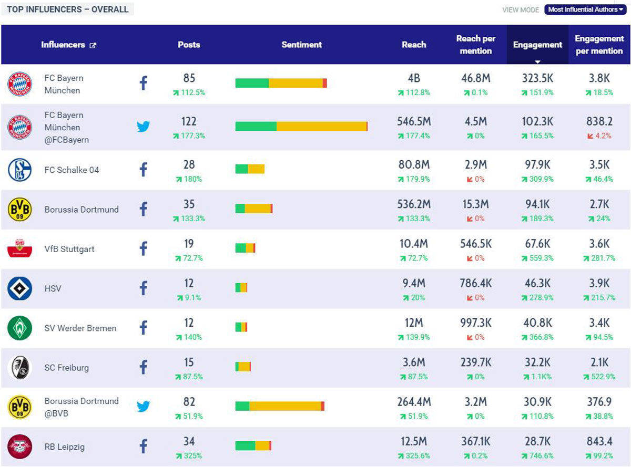631x467 pixels.
Task: Click Facebook icon in VfB Stuttgart row
Action: [x=143, y=248]
